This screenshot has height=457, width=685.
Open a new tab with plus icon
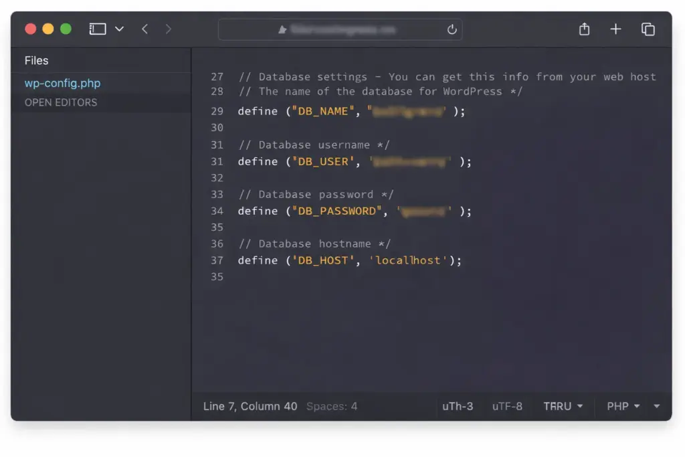[x=615, y=29]
